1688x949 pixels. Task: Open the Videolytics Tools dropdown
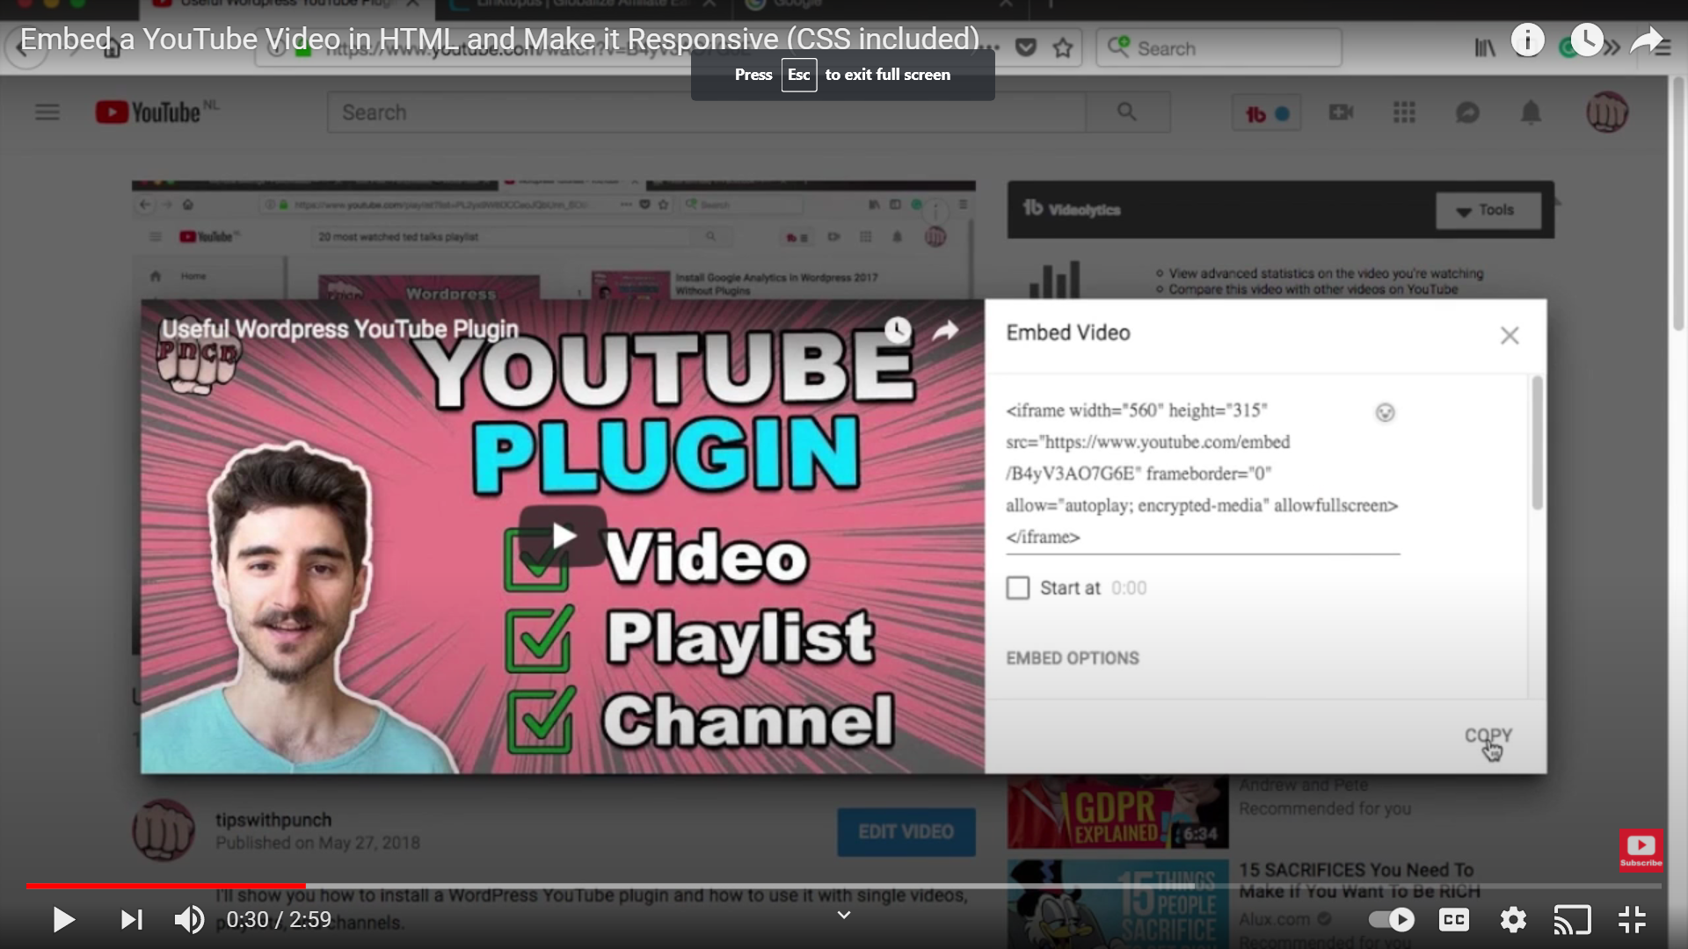tap(1488, 211)
